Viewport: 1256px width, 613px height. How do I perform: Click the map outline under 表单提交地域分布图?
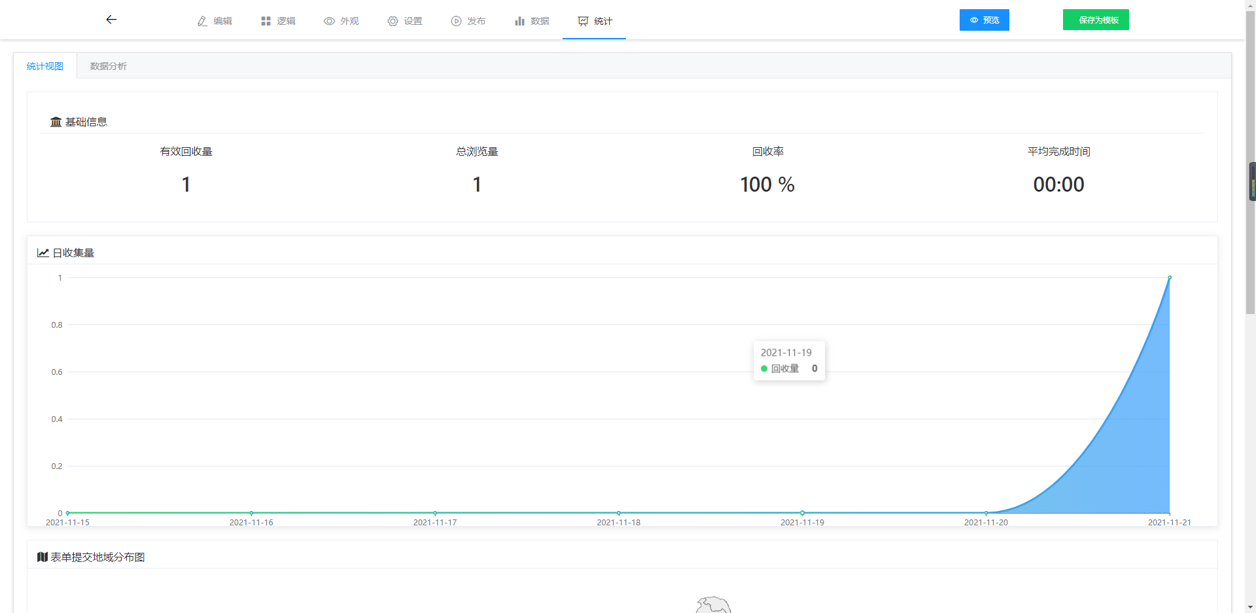[713, 604]
